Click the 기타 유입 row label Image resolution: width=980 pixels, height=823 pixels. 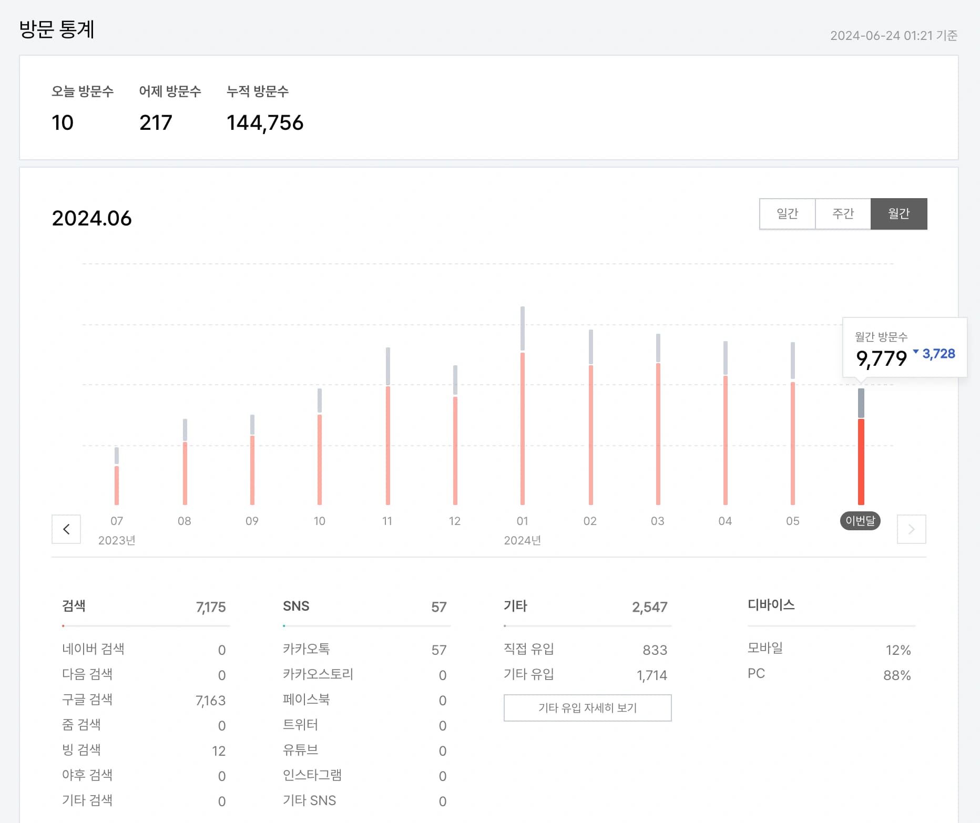pyautogui.click(x=529, y=674)
